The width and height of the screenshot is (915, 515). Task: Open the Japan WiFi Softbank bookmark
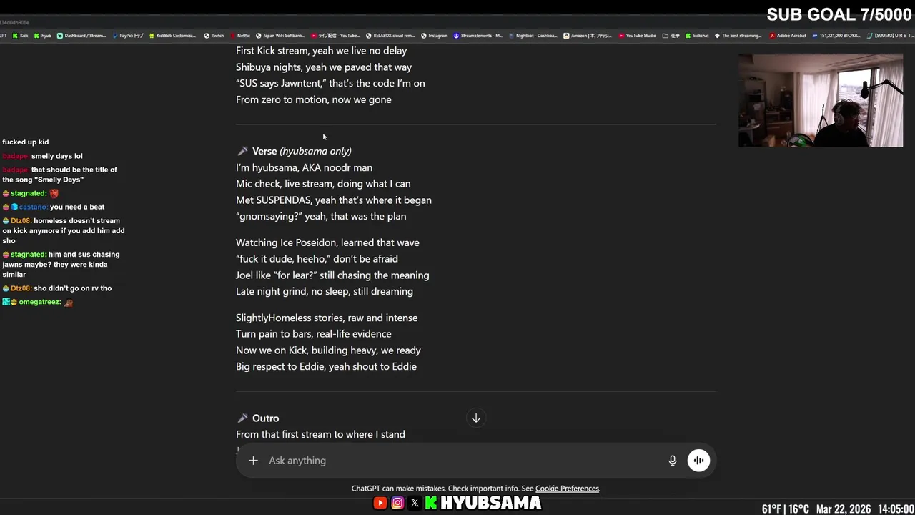pyautogui.click(x=280, y=36)
